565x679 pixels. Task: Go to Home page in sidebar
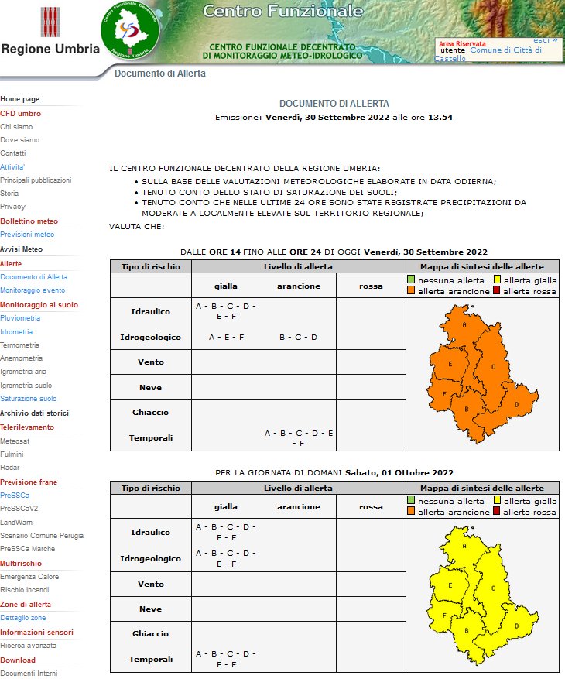click(x=20, y=99)
